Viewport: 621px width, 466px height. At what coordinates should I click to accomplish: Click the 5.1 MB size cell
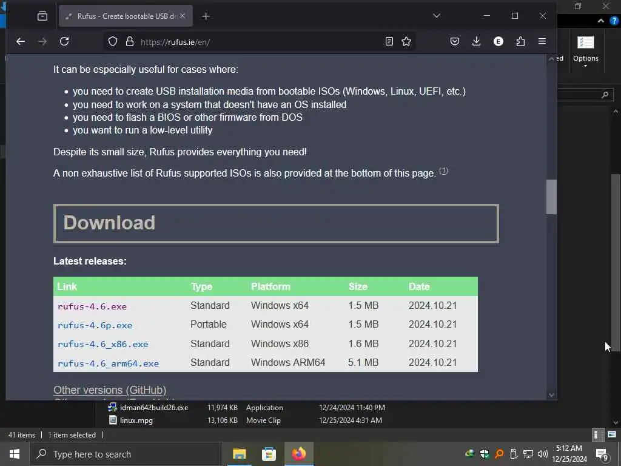pyautogui.click(x=363, y=363)
